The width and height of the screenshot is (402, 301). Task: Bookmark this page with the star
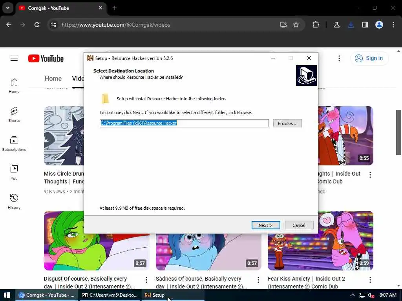(296, 25)
